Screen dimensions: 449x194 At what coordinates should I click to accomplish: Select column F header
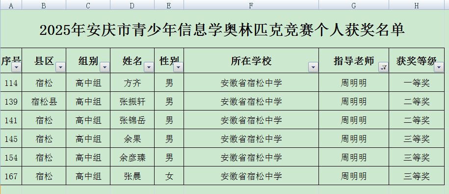click(x=251, y=5)
